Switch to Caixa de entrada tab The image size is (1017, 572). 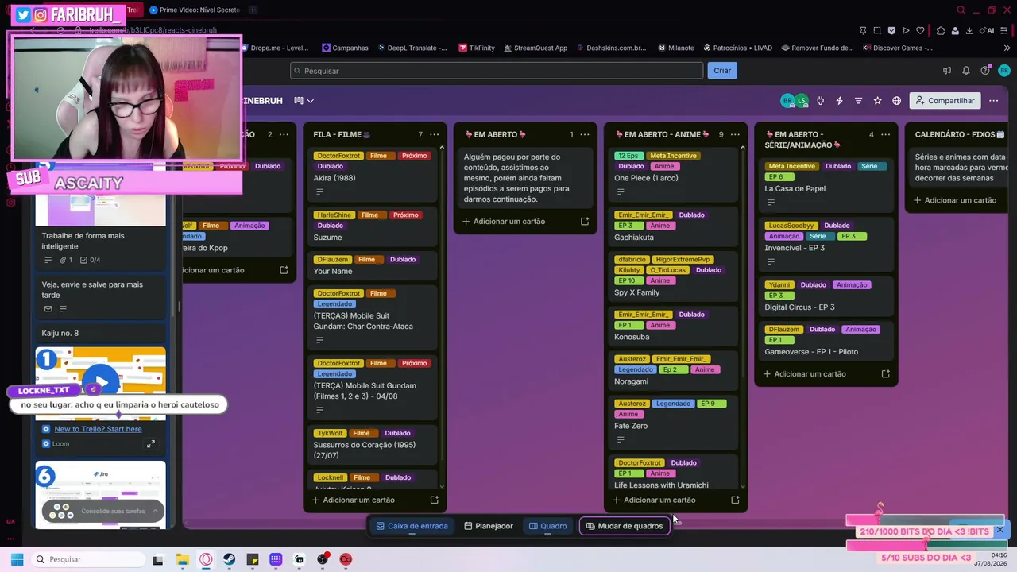412,526
